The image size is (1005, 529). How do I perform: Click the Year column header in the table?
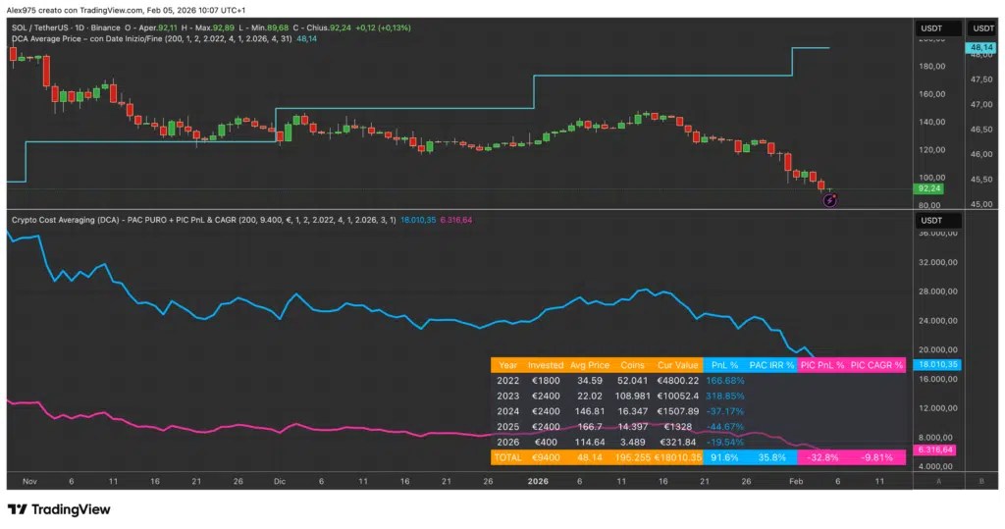pyautogui.click(x=507, y=365)
